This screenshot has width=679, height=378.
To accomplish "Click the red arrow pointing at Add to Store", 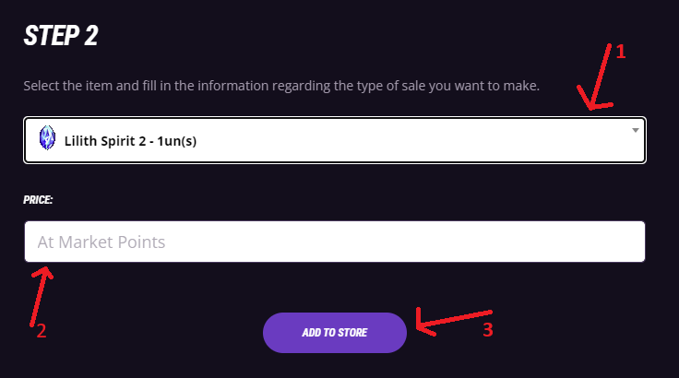I will tap(454, 322).
